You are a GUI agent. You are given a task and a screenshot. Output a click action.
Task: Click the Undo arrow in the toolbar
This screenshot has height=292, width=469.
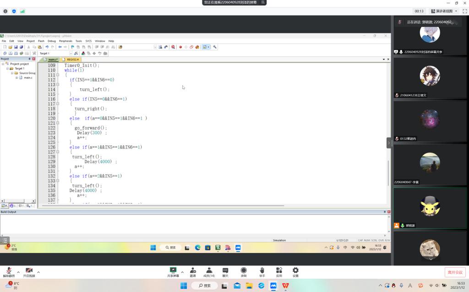point(47,47)
